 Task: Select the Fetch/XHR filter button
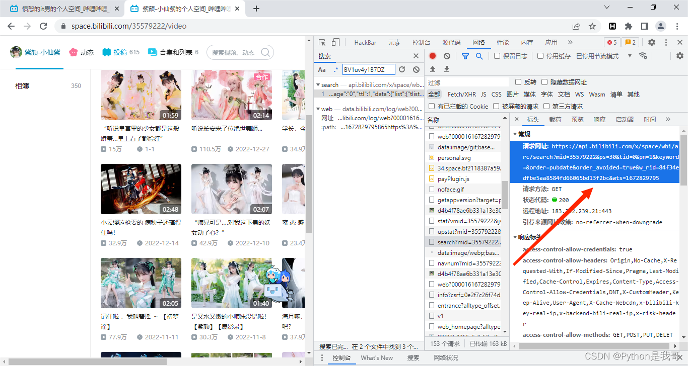(461, 94)
